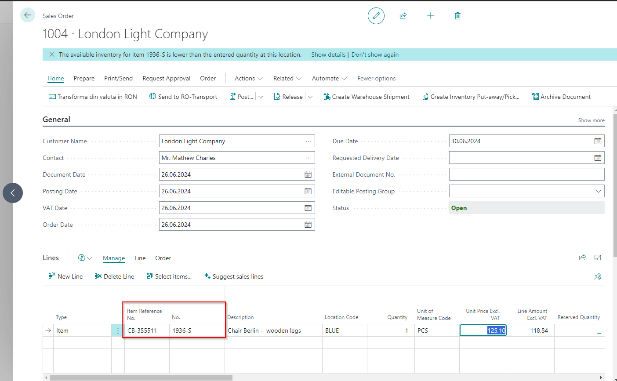Screen dimensions: 617x381
Task: Open the share icon in the header
Action: [x=403, y=16]
